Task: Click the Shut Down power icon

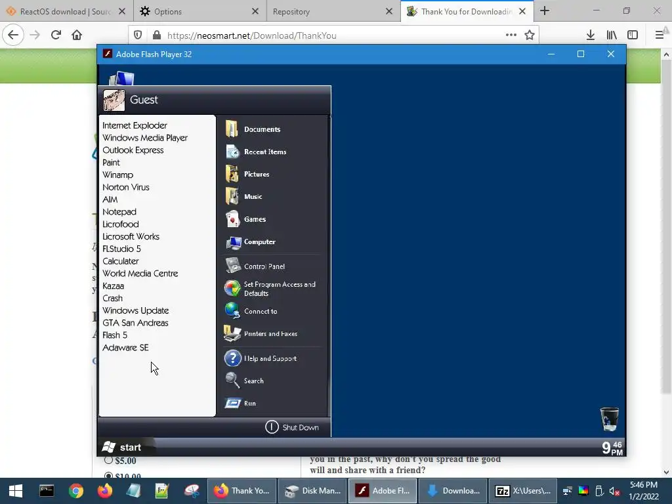Action: click(x=272, y=427)
